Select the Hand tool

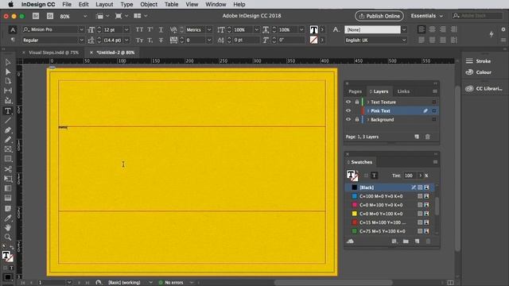tap(8, 227)
